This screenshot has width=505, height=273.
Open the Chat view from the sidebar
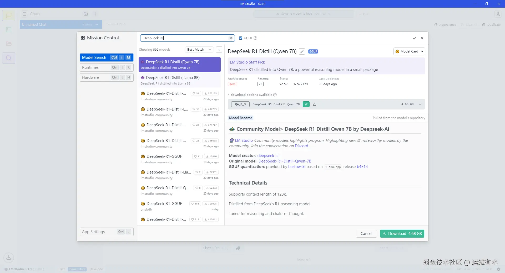click(9, 15)
